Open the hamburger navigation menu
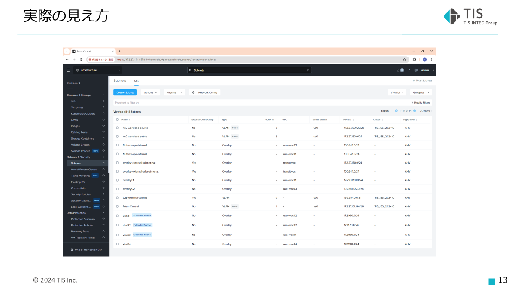Image resolution: width=515 pixels, height=289 pixels. pos(68,70)
